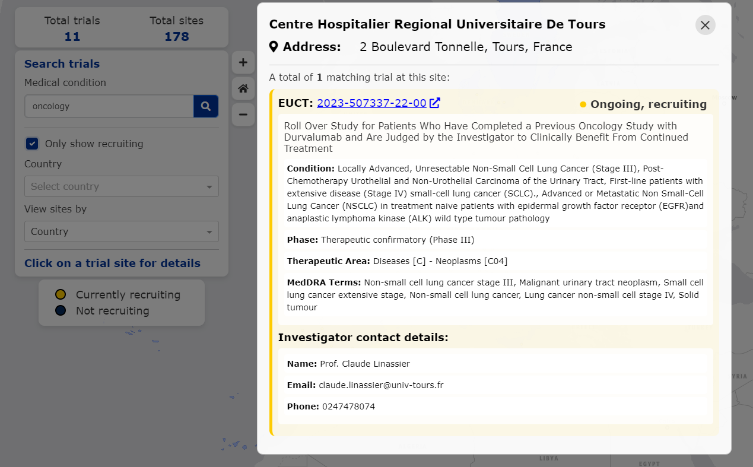Click the Ongoing, recruiting status label
The image size is (753, 467).
coord(649,104)
